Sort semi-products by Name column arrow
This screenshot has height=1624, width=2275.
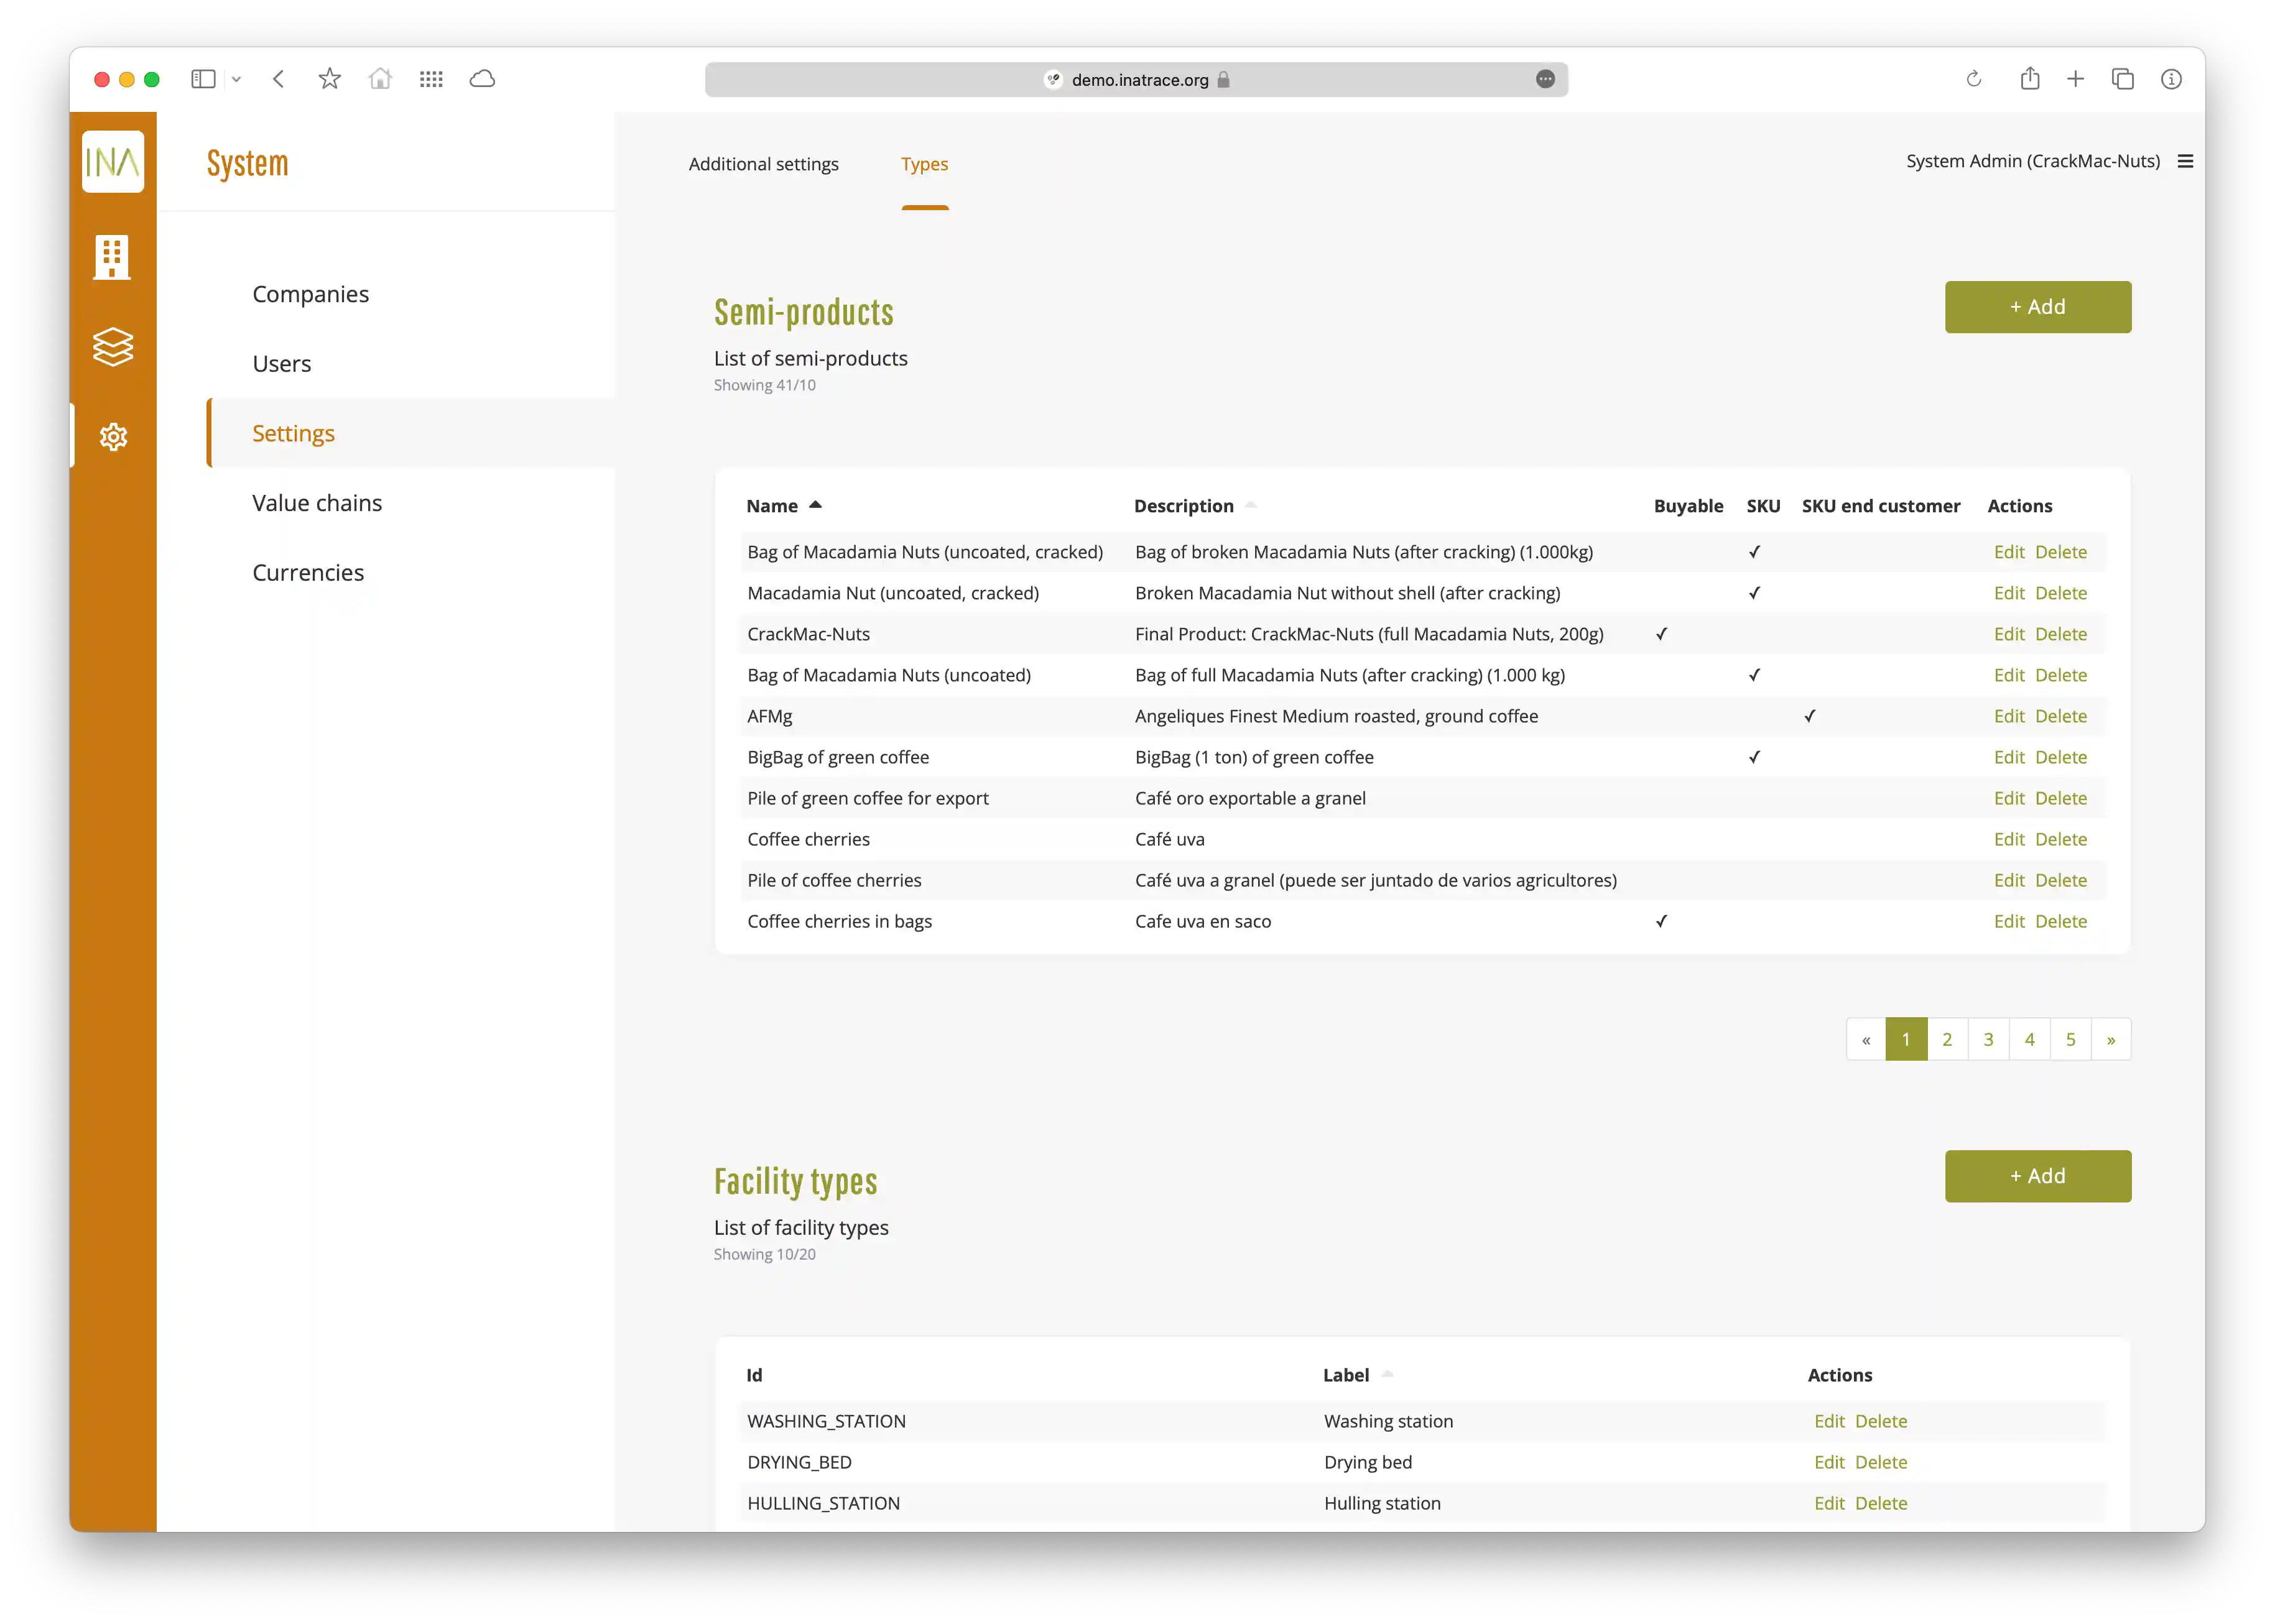[816, 505]
